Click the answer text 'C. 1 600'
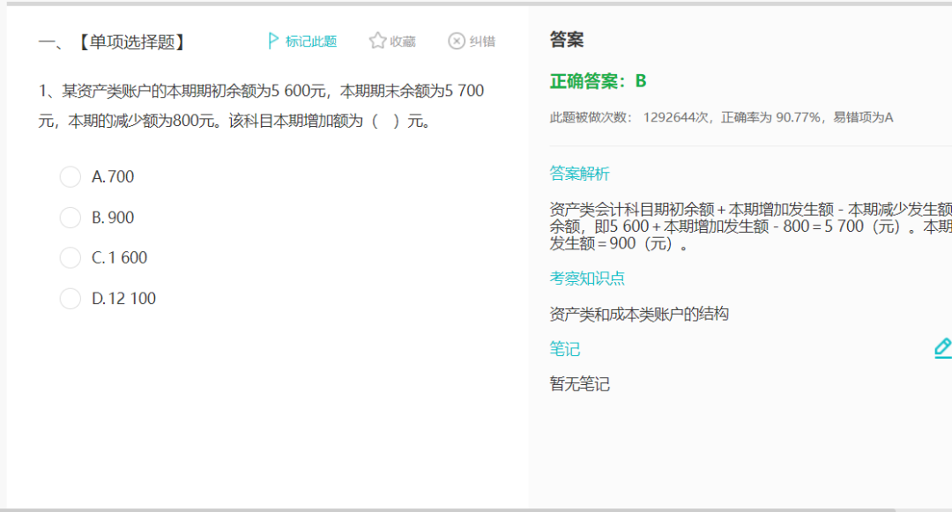This screenshot has height=512, width=952. coord(120,258)
